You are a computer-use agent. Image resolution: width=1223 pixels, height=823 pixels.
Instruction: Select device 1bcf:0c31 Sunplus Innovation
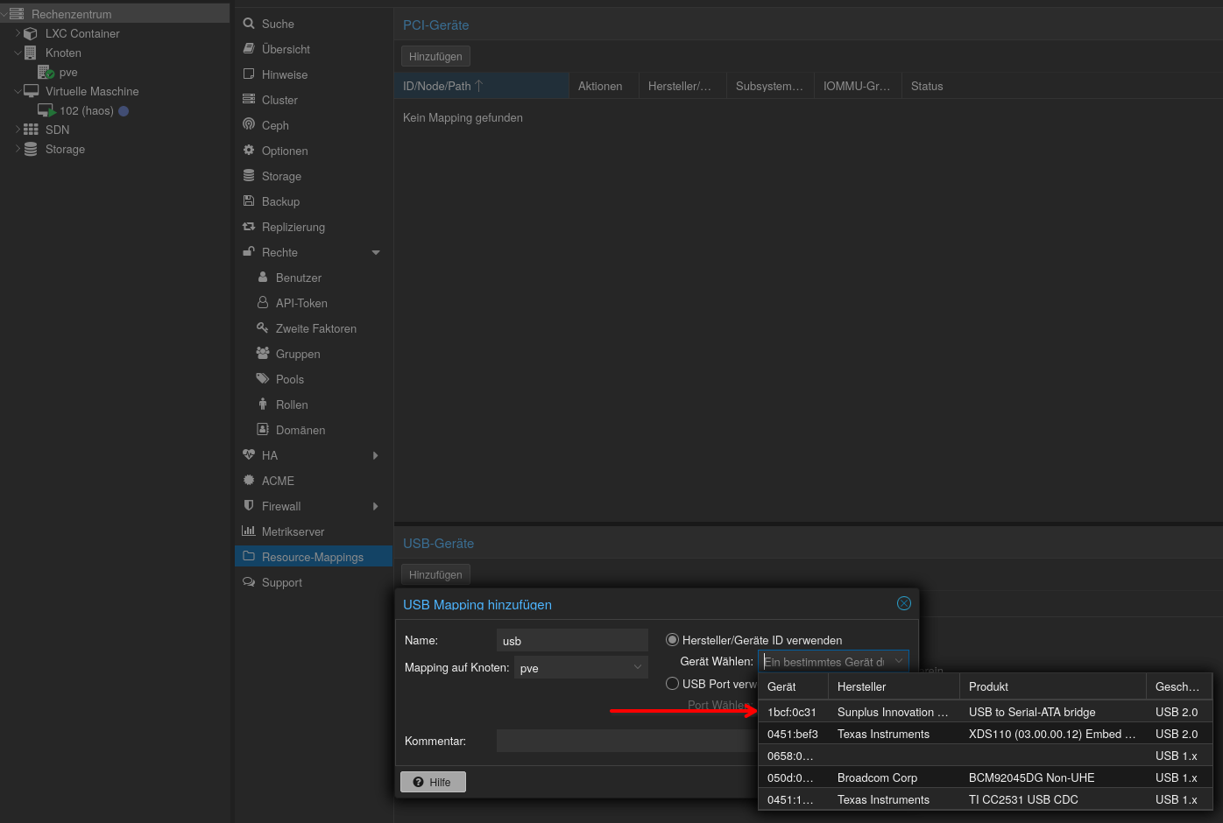click(985, 712)
